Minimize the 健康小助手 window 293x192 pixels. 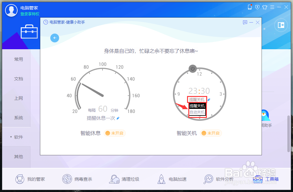[x=251, y=22]
